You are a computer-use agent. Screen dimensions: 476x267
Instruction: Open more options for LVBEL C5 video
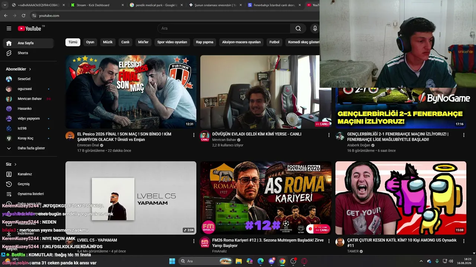click(194, 241)
